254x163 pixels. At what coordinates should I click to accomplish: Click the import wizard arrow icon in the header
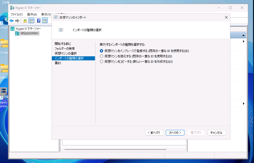coord(61,30)
